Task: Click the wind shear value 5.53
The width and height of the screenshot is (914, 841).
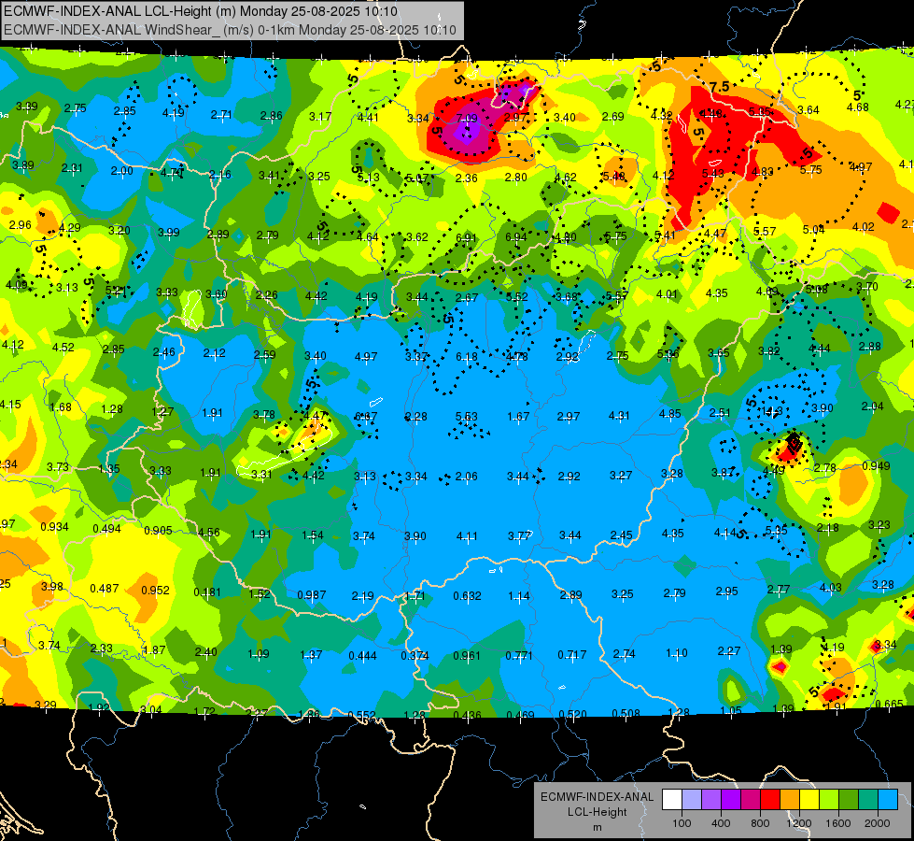Action: (466, 417)
